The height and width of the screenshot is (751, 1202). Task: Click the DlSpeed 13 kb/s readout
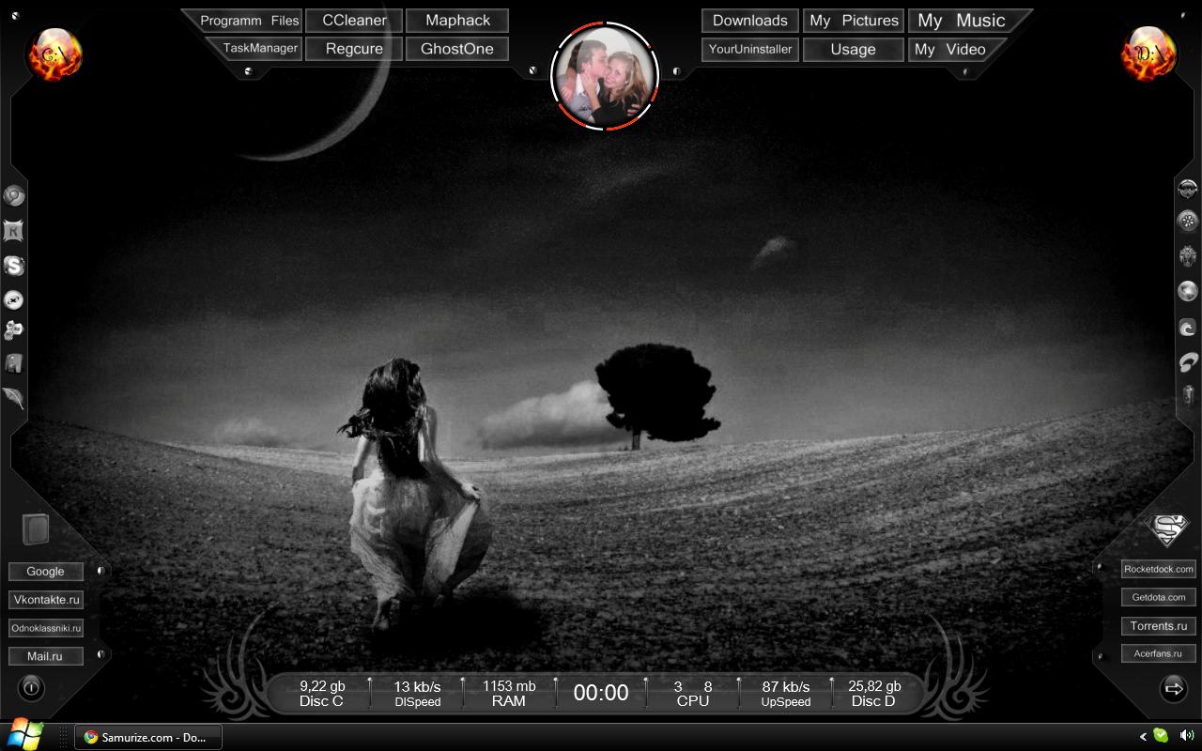point(417,693)
